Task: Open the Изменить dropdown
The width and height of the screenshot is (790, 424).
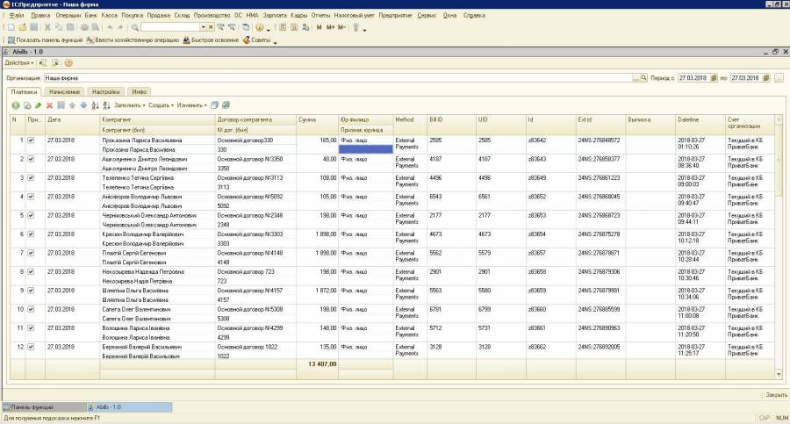Action: [x=191, y=105]
